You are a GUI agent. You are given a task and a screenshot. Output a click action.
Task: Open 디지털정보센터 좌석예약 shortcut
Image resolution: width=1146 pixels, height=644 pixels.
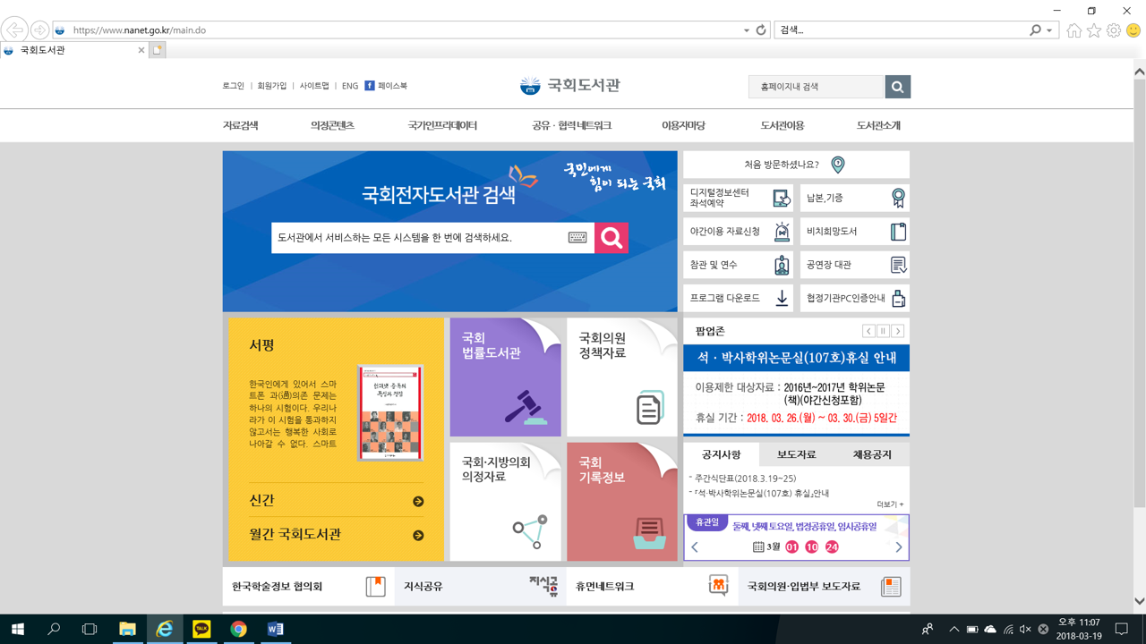(x=739, y=198)
